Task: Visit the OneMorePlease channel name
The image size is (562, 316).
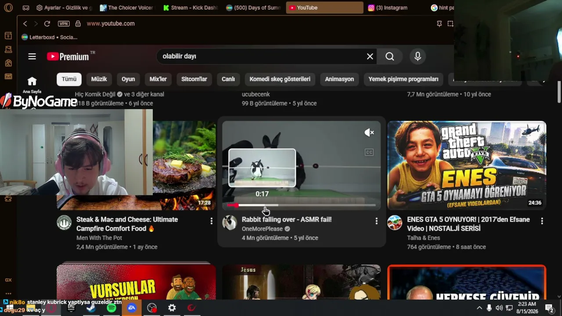Action: 262,229
